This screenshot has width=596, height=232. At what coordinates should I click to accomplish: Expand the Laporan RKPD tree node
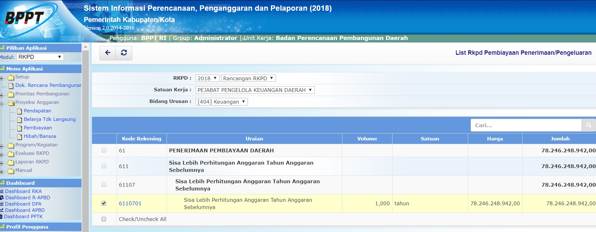(x=2, y=163)
